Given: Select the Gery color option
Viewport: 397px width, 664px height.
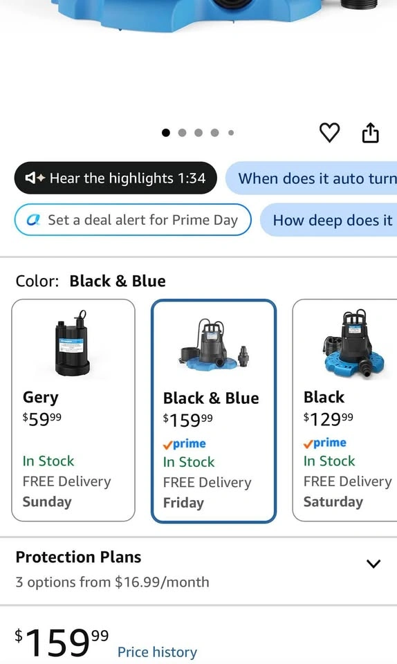Looking at the screenshot, I should point(73,410).
